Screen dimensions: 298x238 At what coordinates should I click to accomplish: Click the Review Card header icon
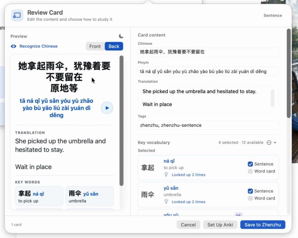click(17, 16)
